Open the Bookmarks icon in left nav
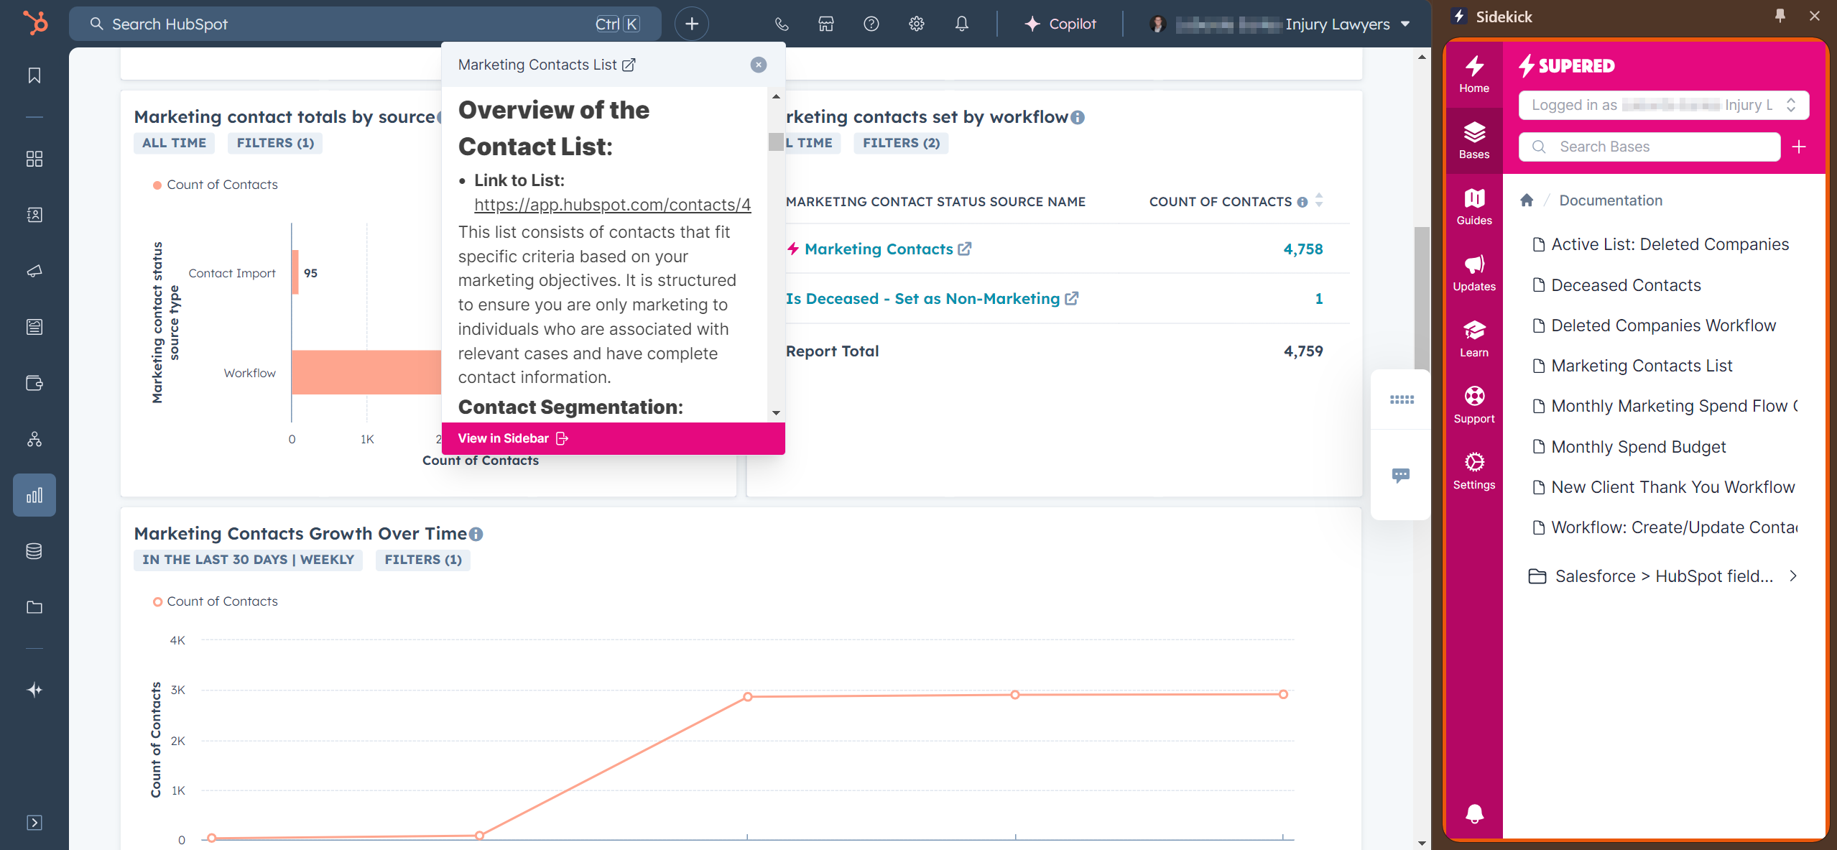Screen dimensions: 1837x850 pyautogui.click(x=34, y=75)
